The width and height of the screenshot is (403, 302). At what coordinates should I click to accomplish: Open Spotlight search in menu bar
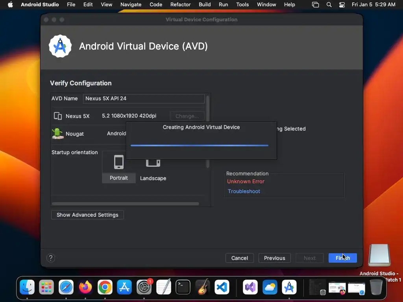[x=329, y=5]
